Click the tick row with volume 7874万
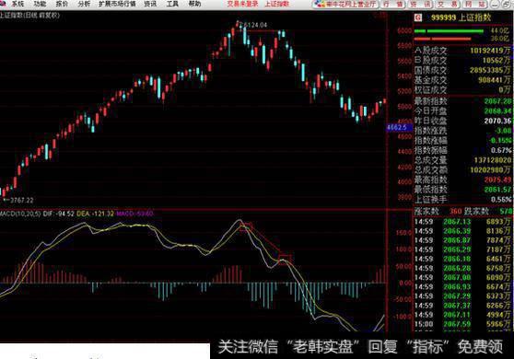The image size is (514, 359). (x=462, y=240)
